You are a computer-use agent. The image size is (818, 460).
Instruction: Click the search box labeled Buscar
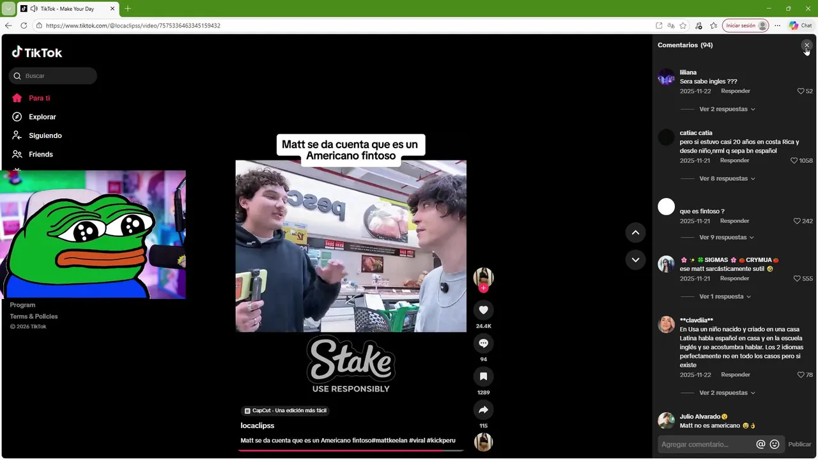point(53,76)
